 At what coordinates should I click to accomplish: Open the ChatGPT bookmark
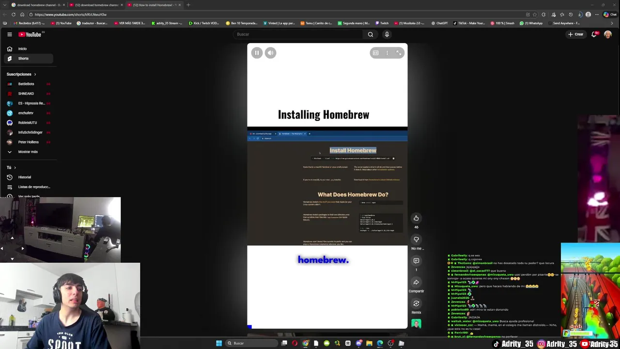[439, 23]
